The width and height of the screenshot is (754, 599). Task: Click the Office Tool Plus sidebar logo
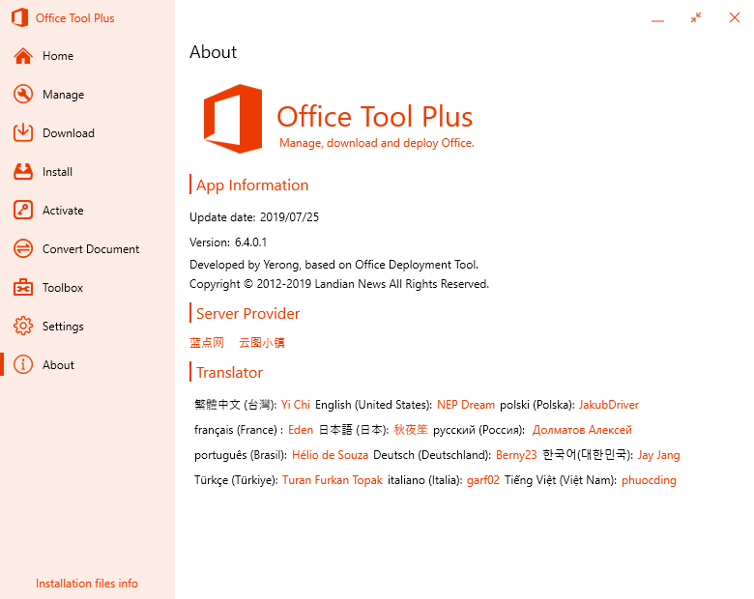point(19,17)
